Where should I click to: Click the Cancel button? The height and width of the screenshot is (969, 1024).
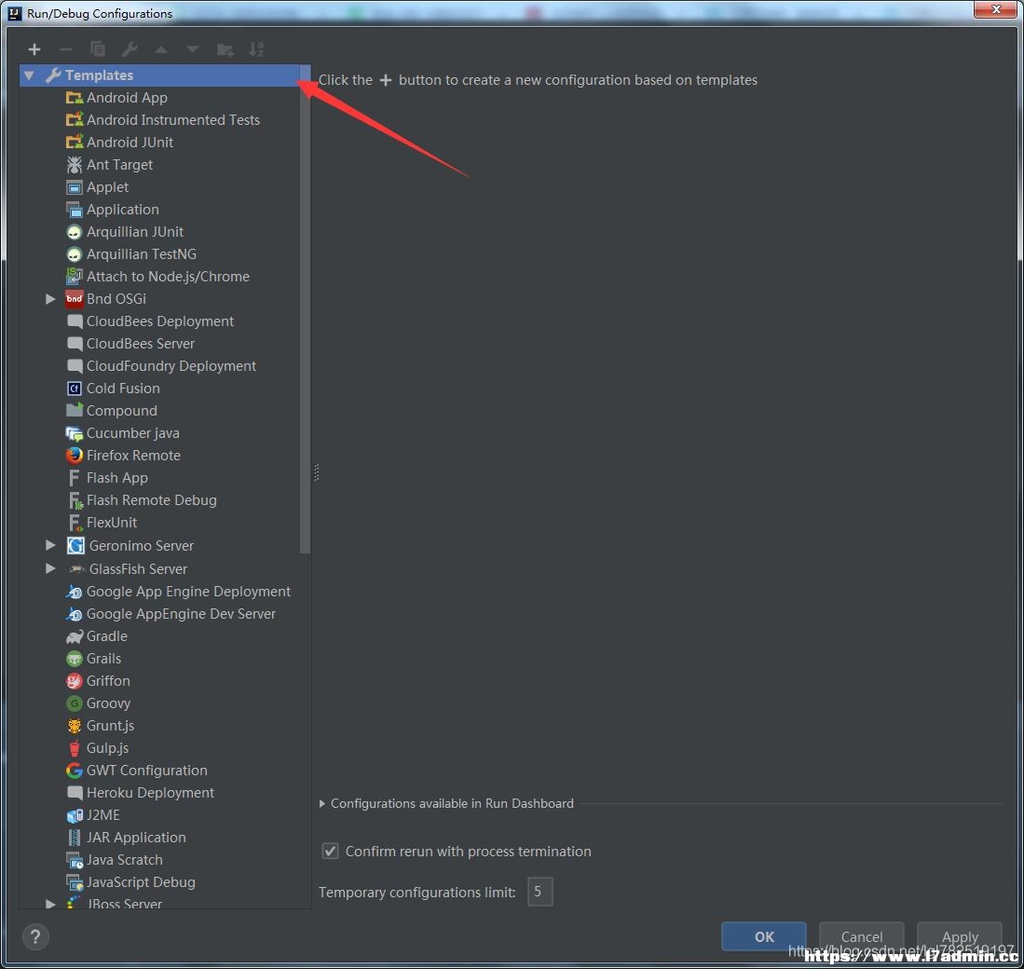point(861,937)
